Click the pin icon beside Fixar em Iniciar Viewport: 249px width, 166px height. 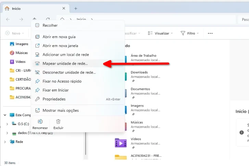(37, 90)
